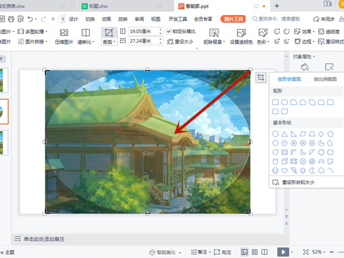The height and width of the screenshot is (258, 344).
Task: Click the 裁剪 crop tool in ribbon
Action: [109, 35]
